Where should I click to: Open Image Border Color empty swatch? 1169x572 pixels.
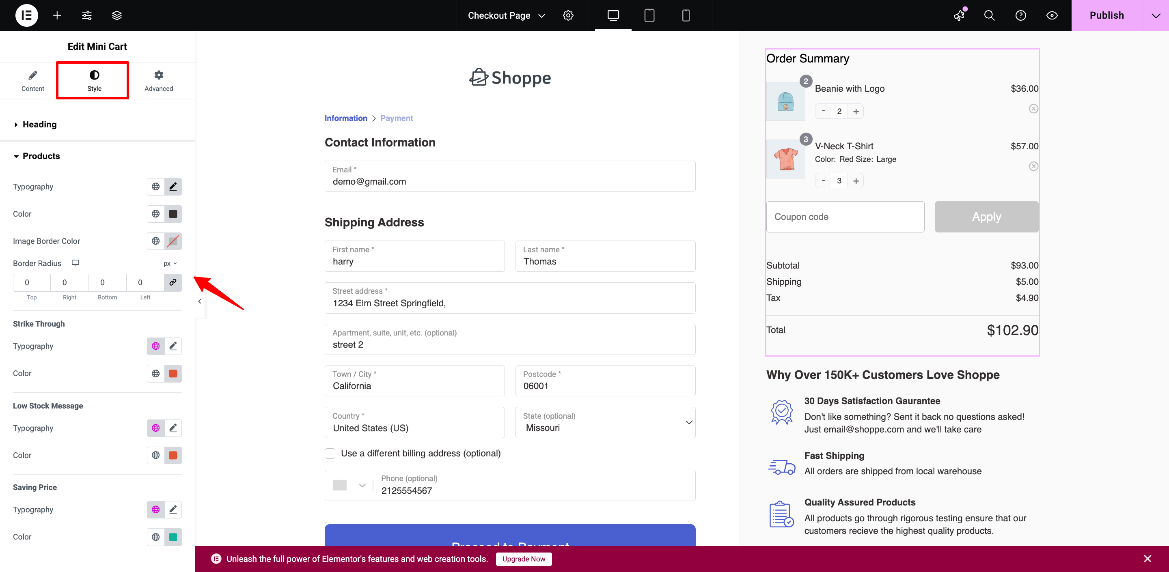(x=173, y=241)
